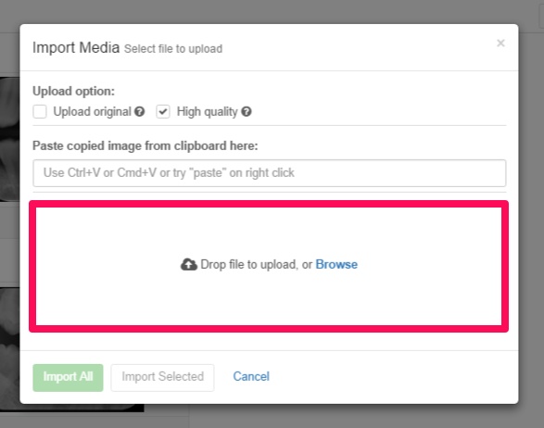
Task: Click the "Upload option:" heading
Action: [73, 91]
